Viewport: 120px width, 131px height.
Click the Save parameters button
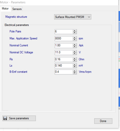19,118
